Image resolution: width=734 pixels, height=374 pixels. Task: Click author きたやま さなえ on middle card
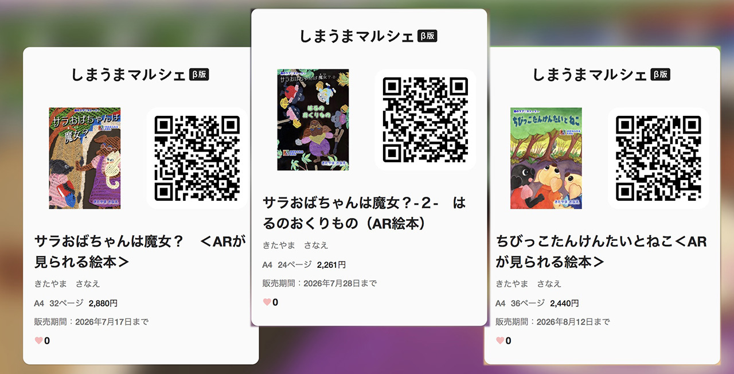tap(295, 245)
